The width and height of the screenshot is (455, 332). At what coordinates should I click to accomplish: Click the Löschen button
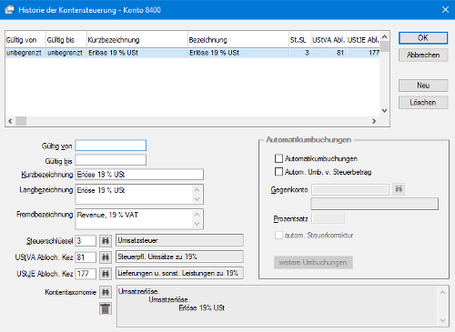(423, 103)
